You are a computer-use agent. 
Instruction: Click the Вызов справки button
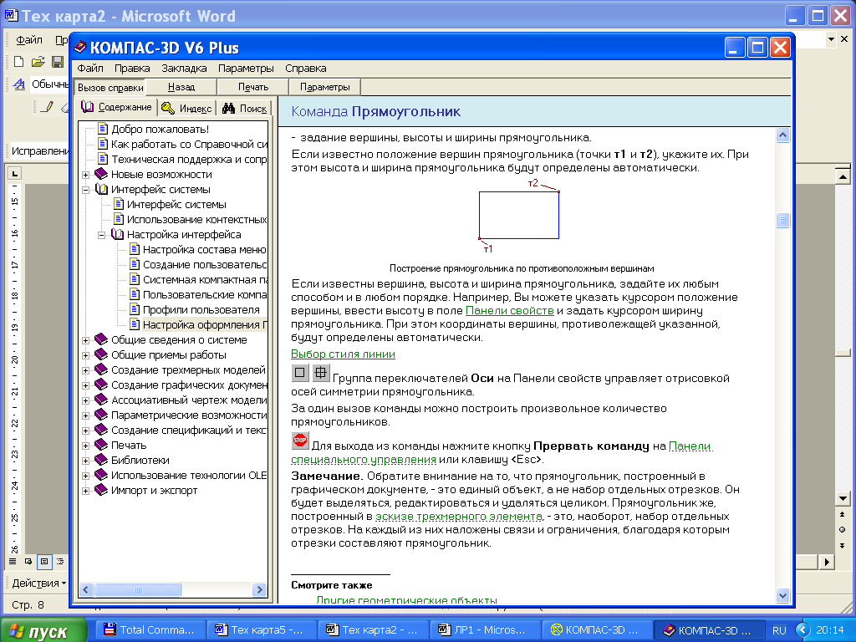point(110,87)
